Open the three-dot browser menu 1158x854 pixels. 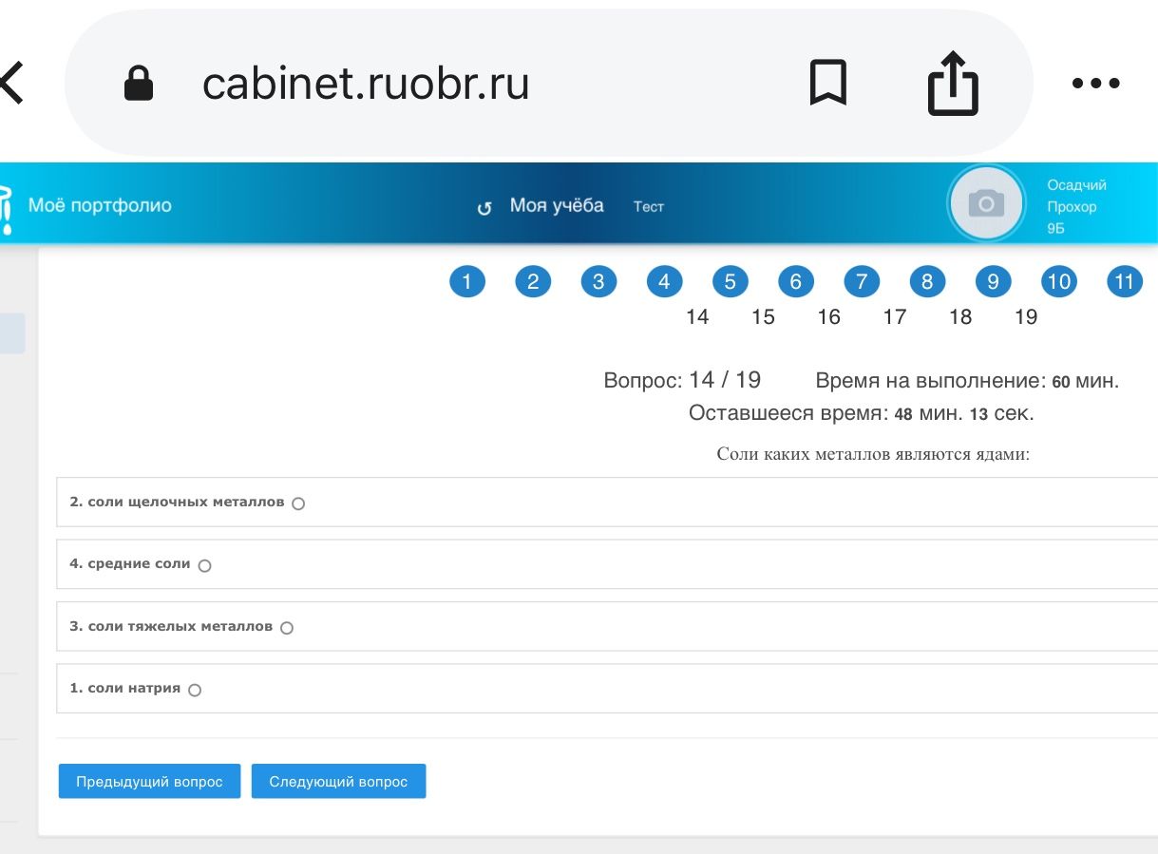(1096, 84)
